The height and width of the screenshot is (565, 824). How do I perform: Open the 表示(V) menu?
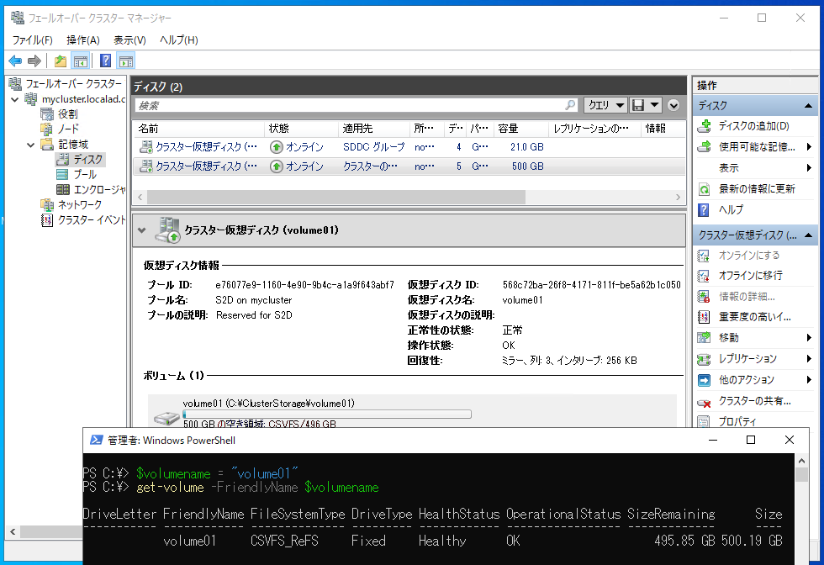[x=128, y=40]
